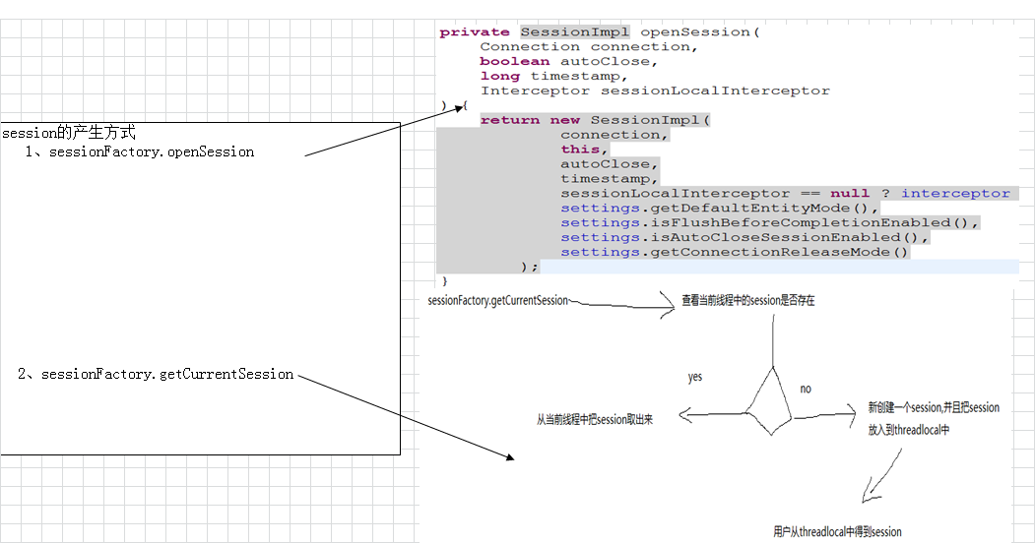Click the 'return new SessionImpl(' line
Screen dimensions: 1035x543
595,120
